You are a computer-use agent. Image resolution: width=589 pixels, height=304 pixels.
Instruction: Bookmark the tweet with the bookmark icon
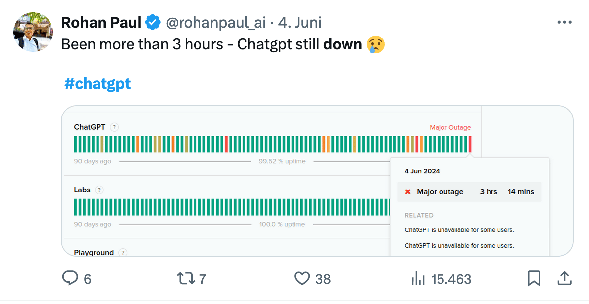pyautogui.click(x=534, y=279)
